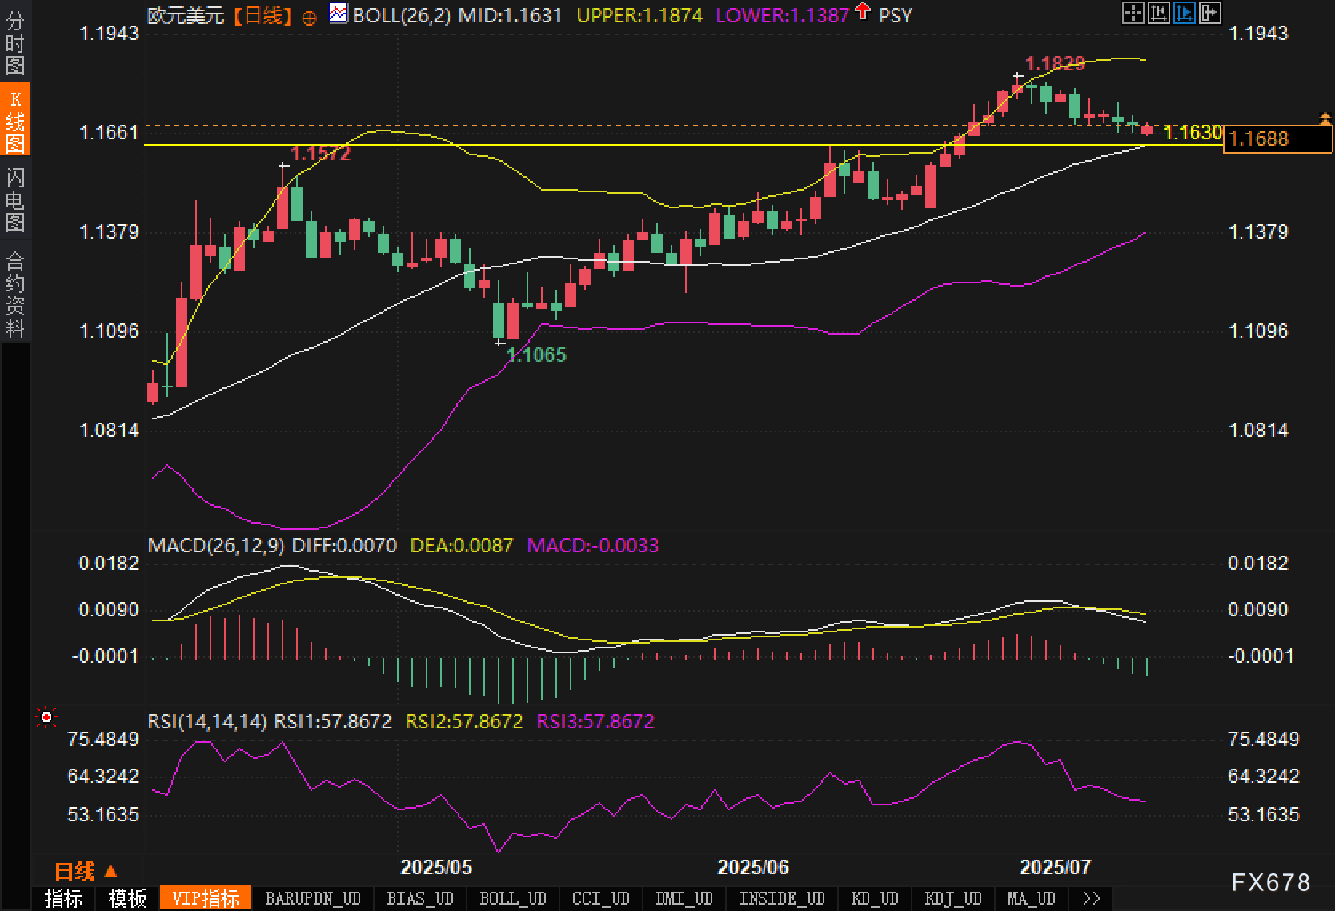Select the KDJ_UD indicator button

(952, 898)
